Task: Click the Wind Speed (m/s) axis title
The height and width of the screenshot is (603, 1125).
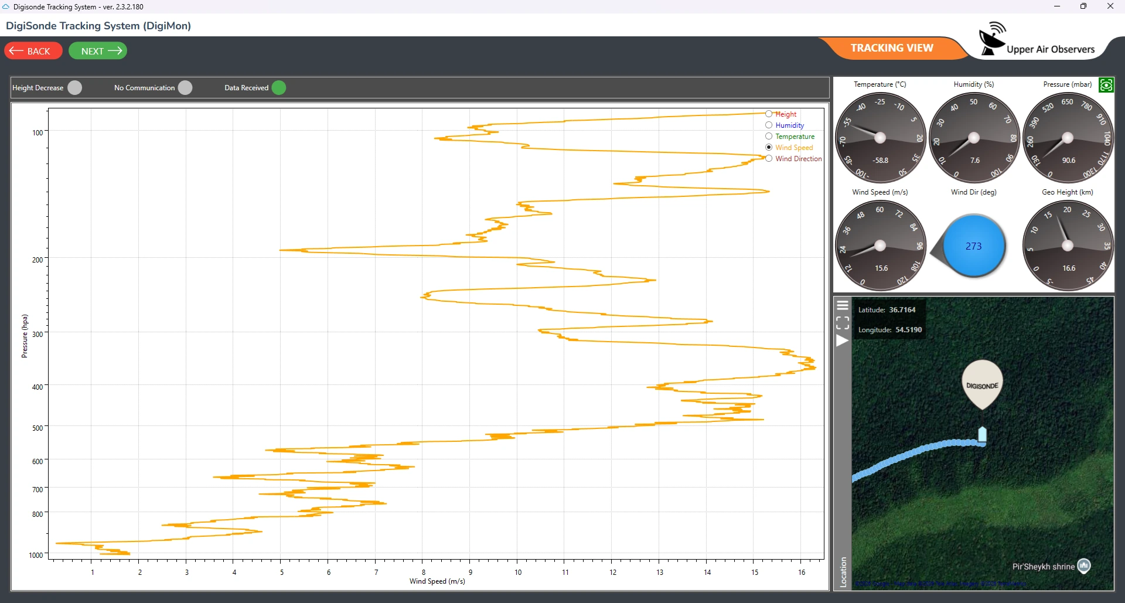Action: pyautogui.click(x=437, y=581)
